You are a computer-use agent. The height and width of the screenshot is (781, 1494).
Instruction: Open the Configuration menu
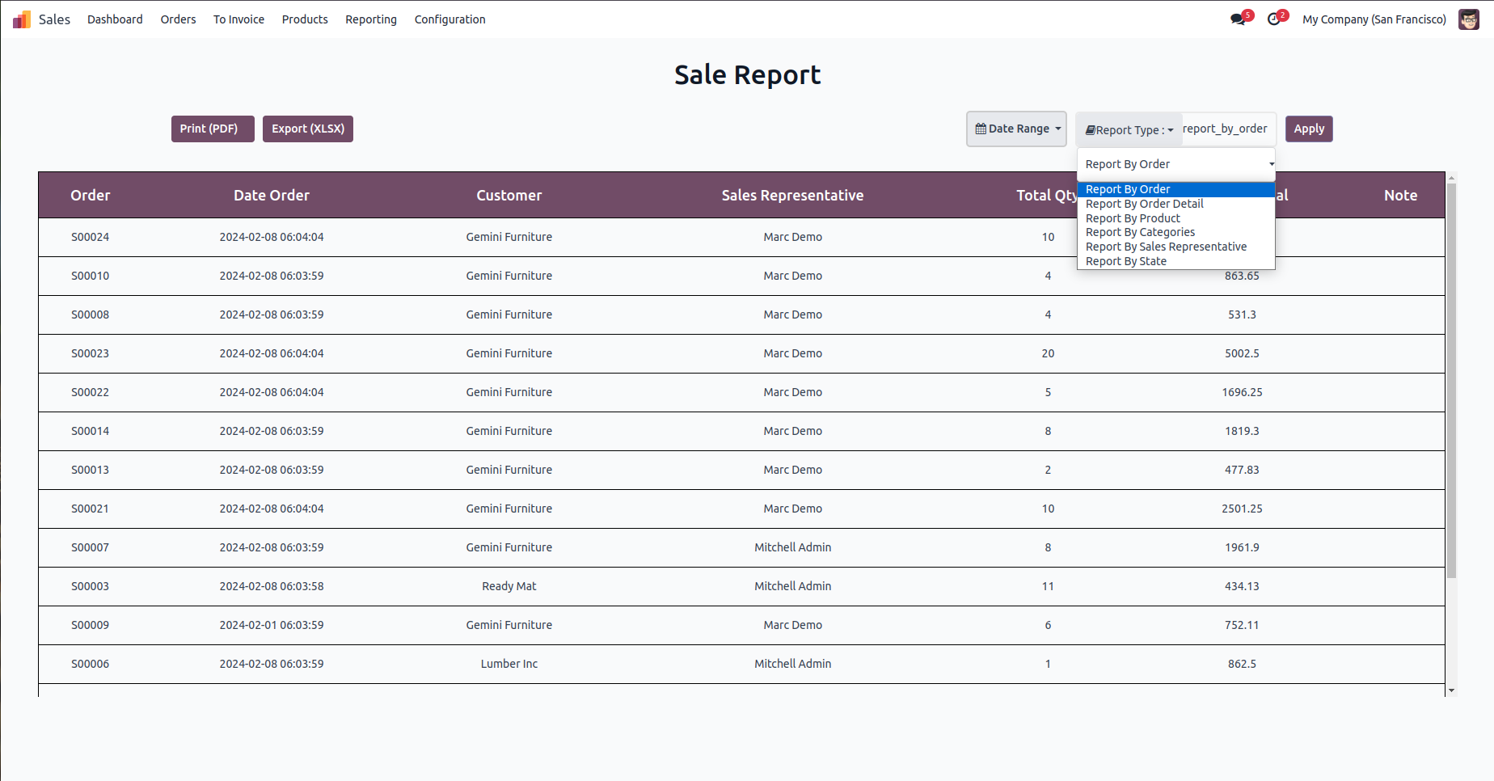coord(449,19)
